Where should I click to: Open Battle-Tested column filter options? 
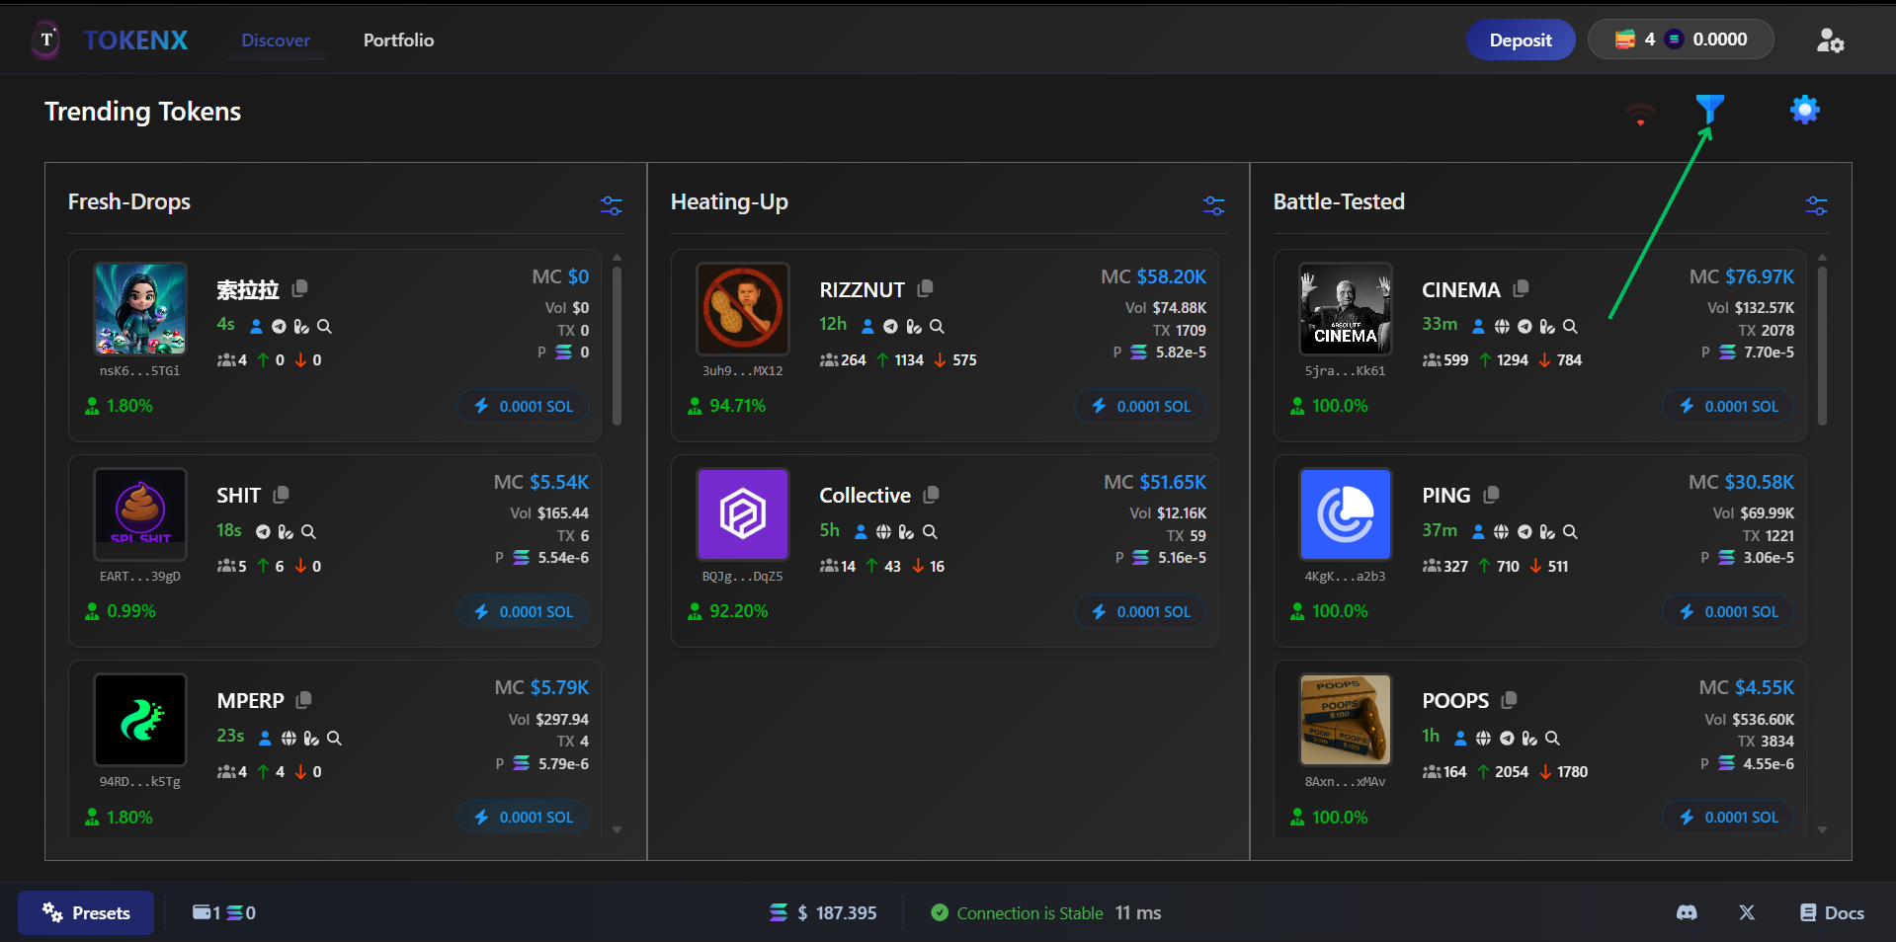tap(1816, 205)
